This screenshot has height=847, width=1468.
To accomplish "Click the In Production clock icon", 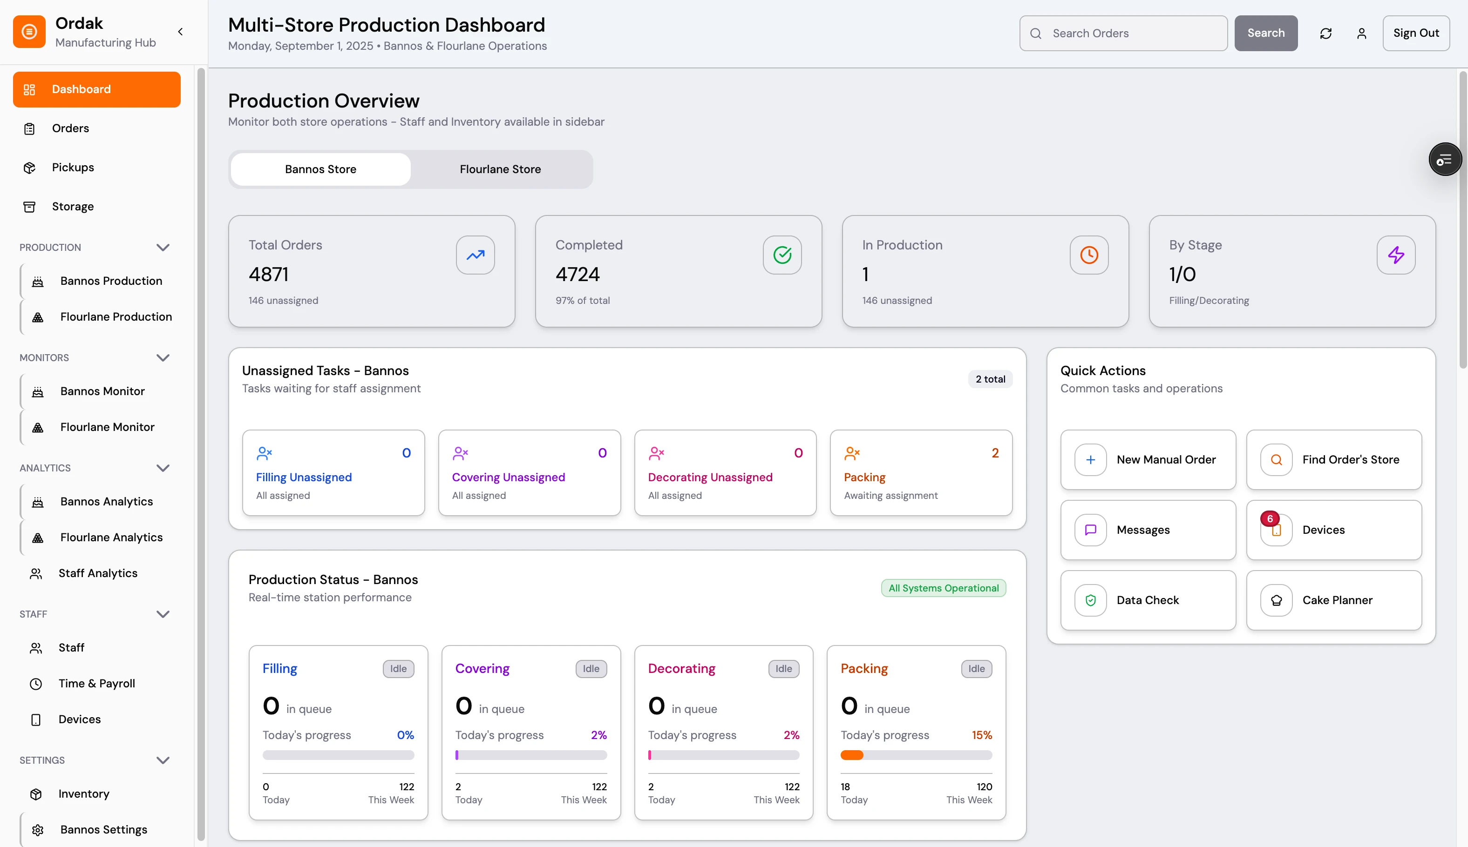I will (x=1088, y=255).
